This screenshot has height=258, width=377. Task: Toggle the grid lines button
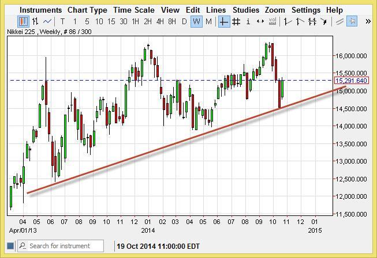[236, 21]
